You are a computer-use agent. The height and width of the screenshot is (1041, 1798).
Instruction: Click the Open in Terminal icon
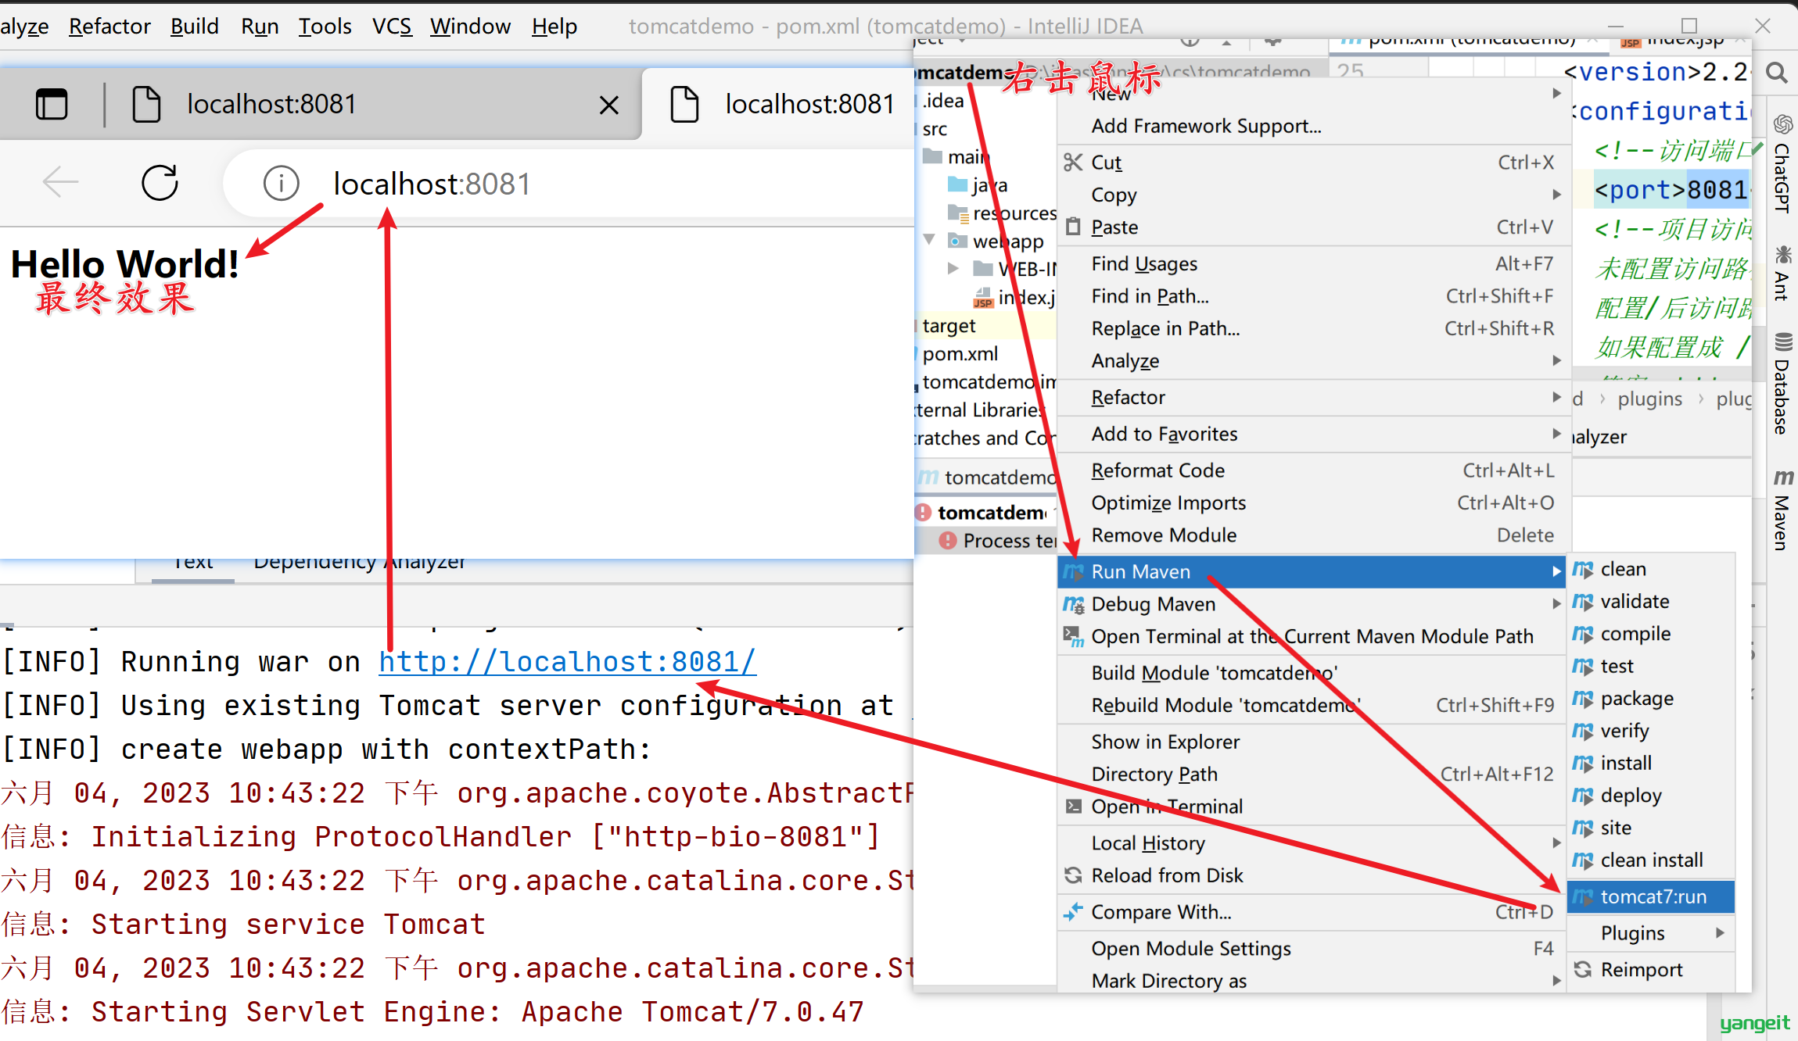coord(1073,806)
